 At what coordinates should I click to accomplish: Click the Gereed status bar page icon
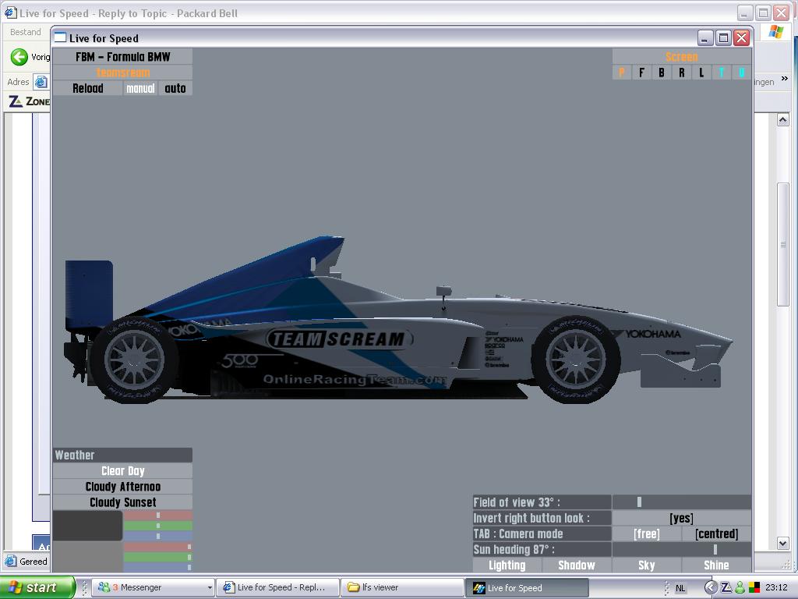(x=11, y=561)
